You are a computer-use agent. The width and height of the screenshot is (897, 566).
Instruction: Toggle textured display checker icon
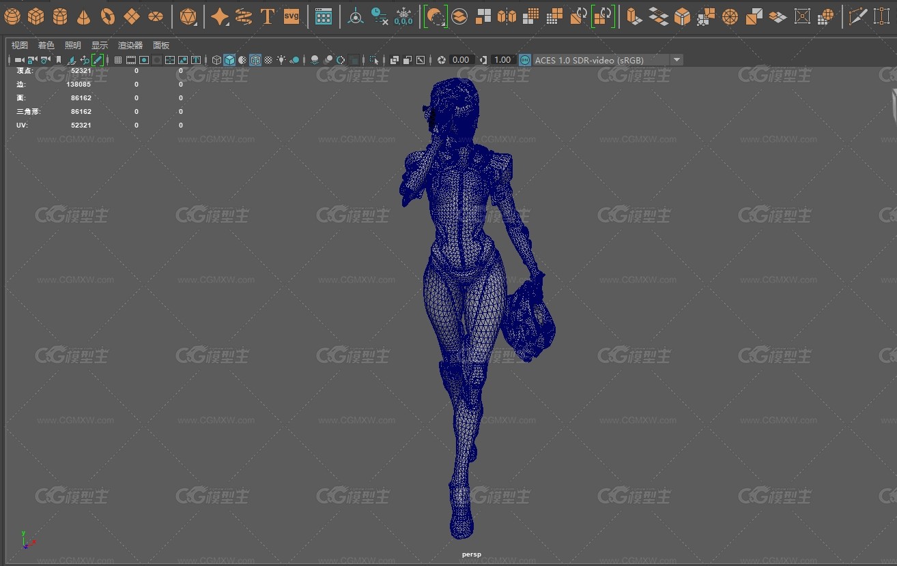pos(268,60)
